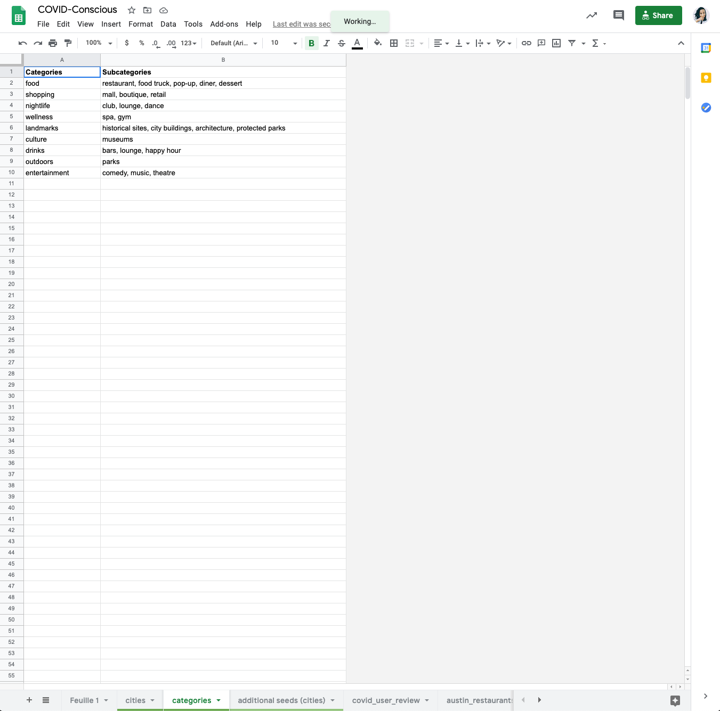This screenshot has width=720, height=711.
Task: Click the Share button
Action: pos(659,15)
